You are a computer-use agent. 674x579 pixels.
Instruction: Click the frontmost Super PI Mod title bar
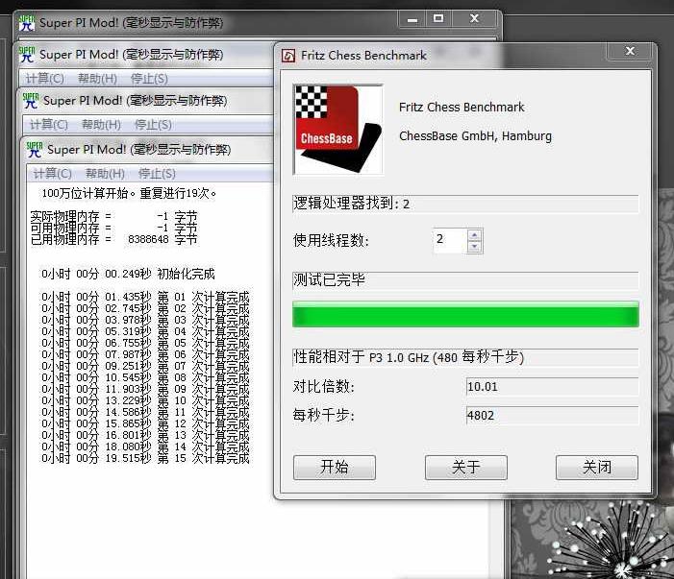tap(148, 150)
